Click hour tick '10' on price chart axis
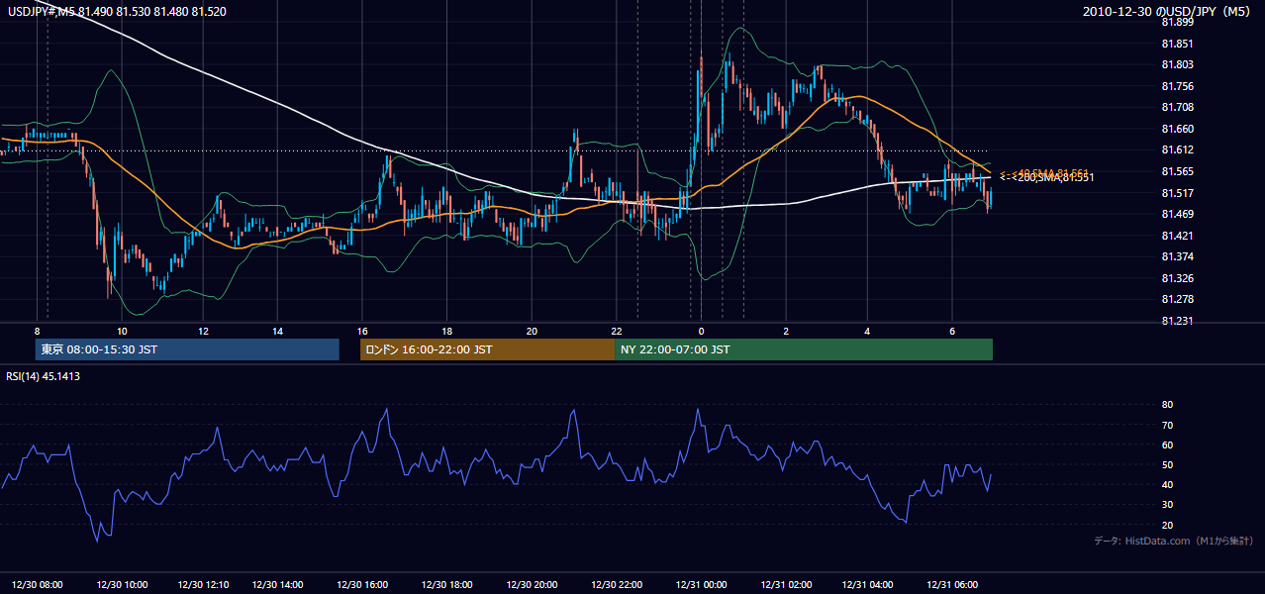This screenshot has height=594, width=1265. coord(122,330)
